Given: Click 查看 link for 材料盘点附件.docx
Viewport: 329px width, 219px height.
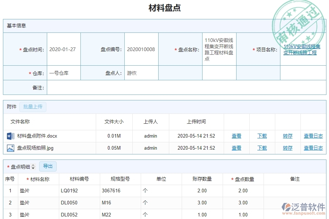Looking at the screenshot, I should tap(237, 136).
